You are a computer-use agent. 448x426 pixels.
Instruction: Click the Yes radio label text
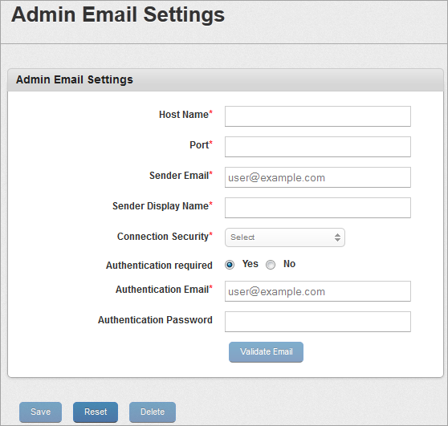[250, 264]
